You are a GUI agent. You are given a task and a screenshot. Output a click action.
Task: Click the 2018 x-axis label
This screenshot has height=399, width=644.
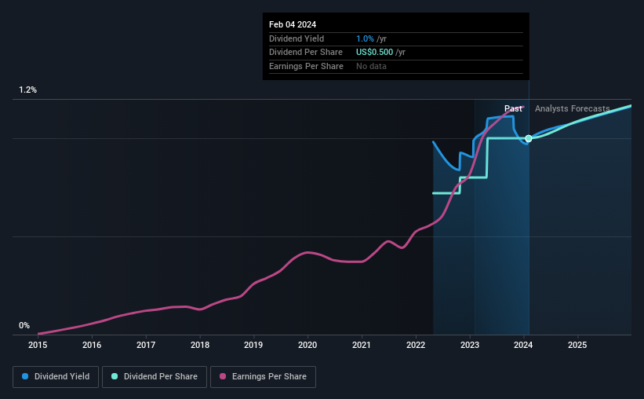[x=200, y=345]
